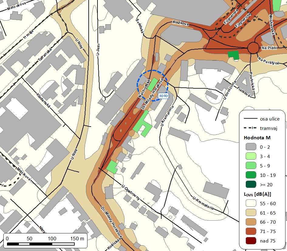The width and height of the screenshot is (287, 251).
Task: Click the Matoušova street label
Action: click(16, 6)
